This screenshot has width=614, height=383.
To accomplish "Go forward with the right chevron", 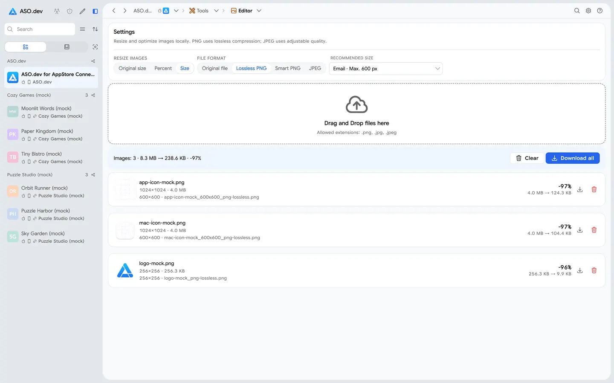I will click(x=125, y=11).
